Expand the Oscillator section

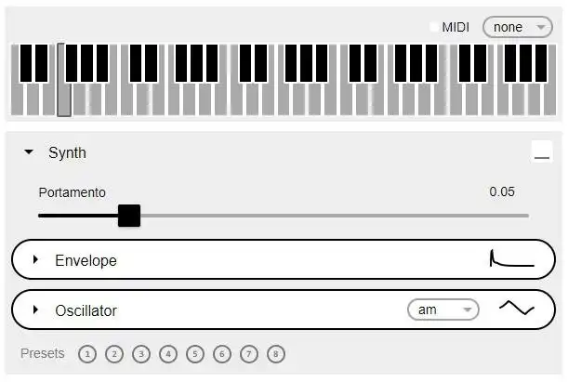[x=36, y=310]
